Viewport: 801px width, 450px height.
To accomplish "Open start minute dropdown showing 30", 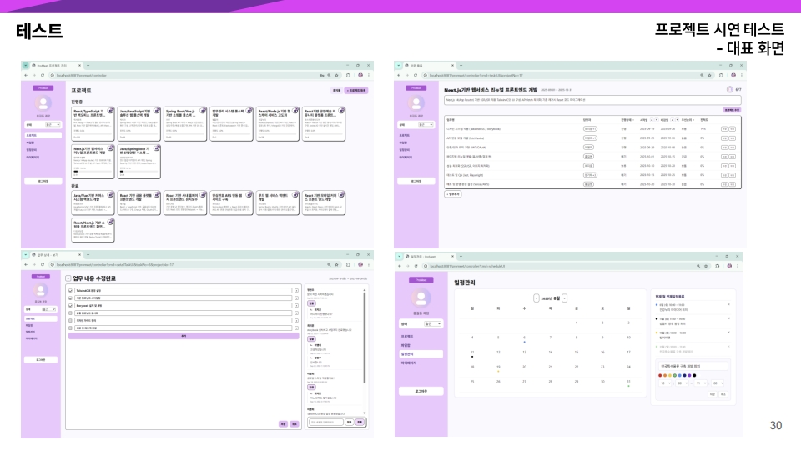I will (x=683, y=382).
